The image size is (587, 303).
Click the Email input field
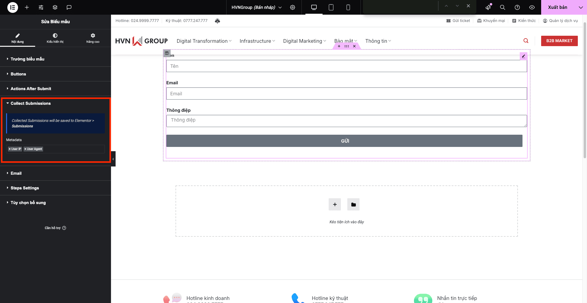point(346,93)
